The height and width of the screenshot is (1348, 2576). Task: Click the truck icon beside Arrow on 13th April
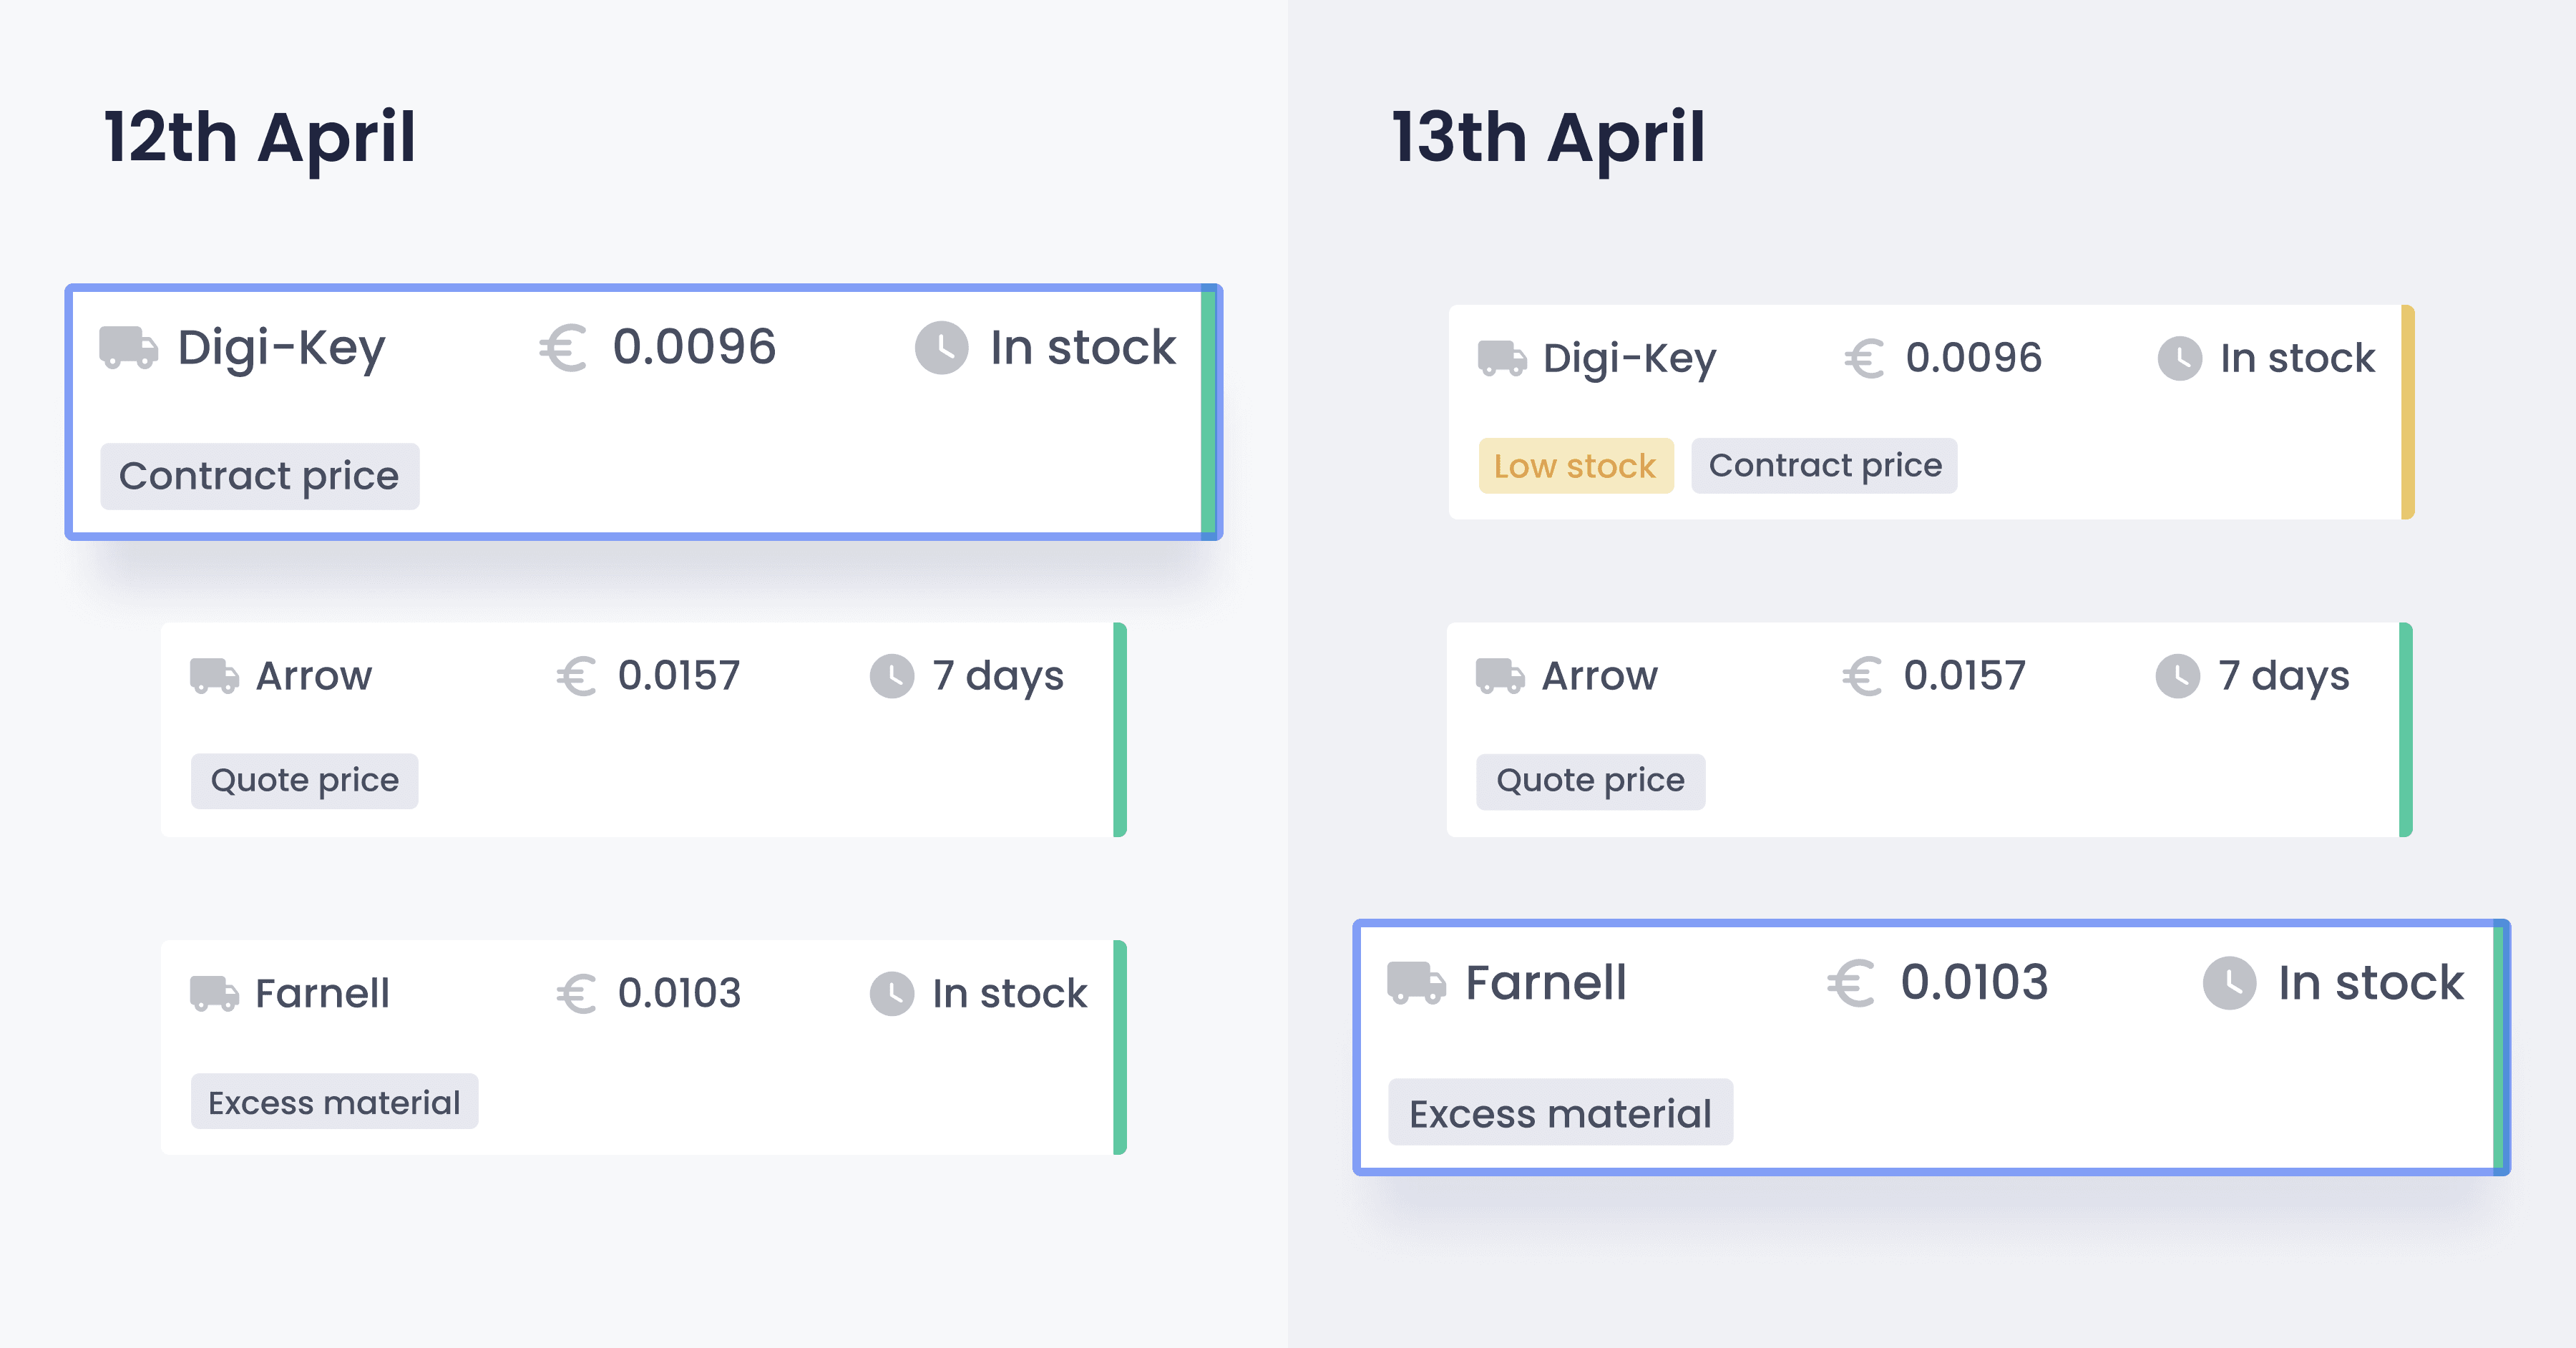tap(1500, 676)
